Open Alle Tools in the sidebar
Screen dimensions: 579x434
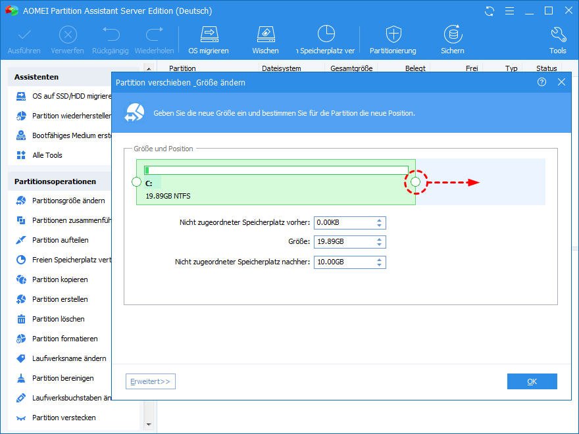click(39, 155)
